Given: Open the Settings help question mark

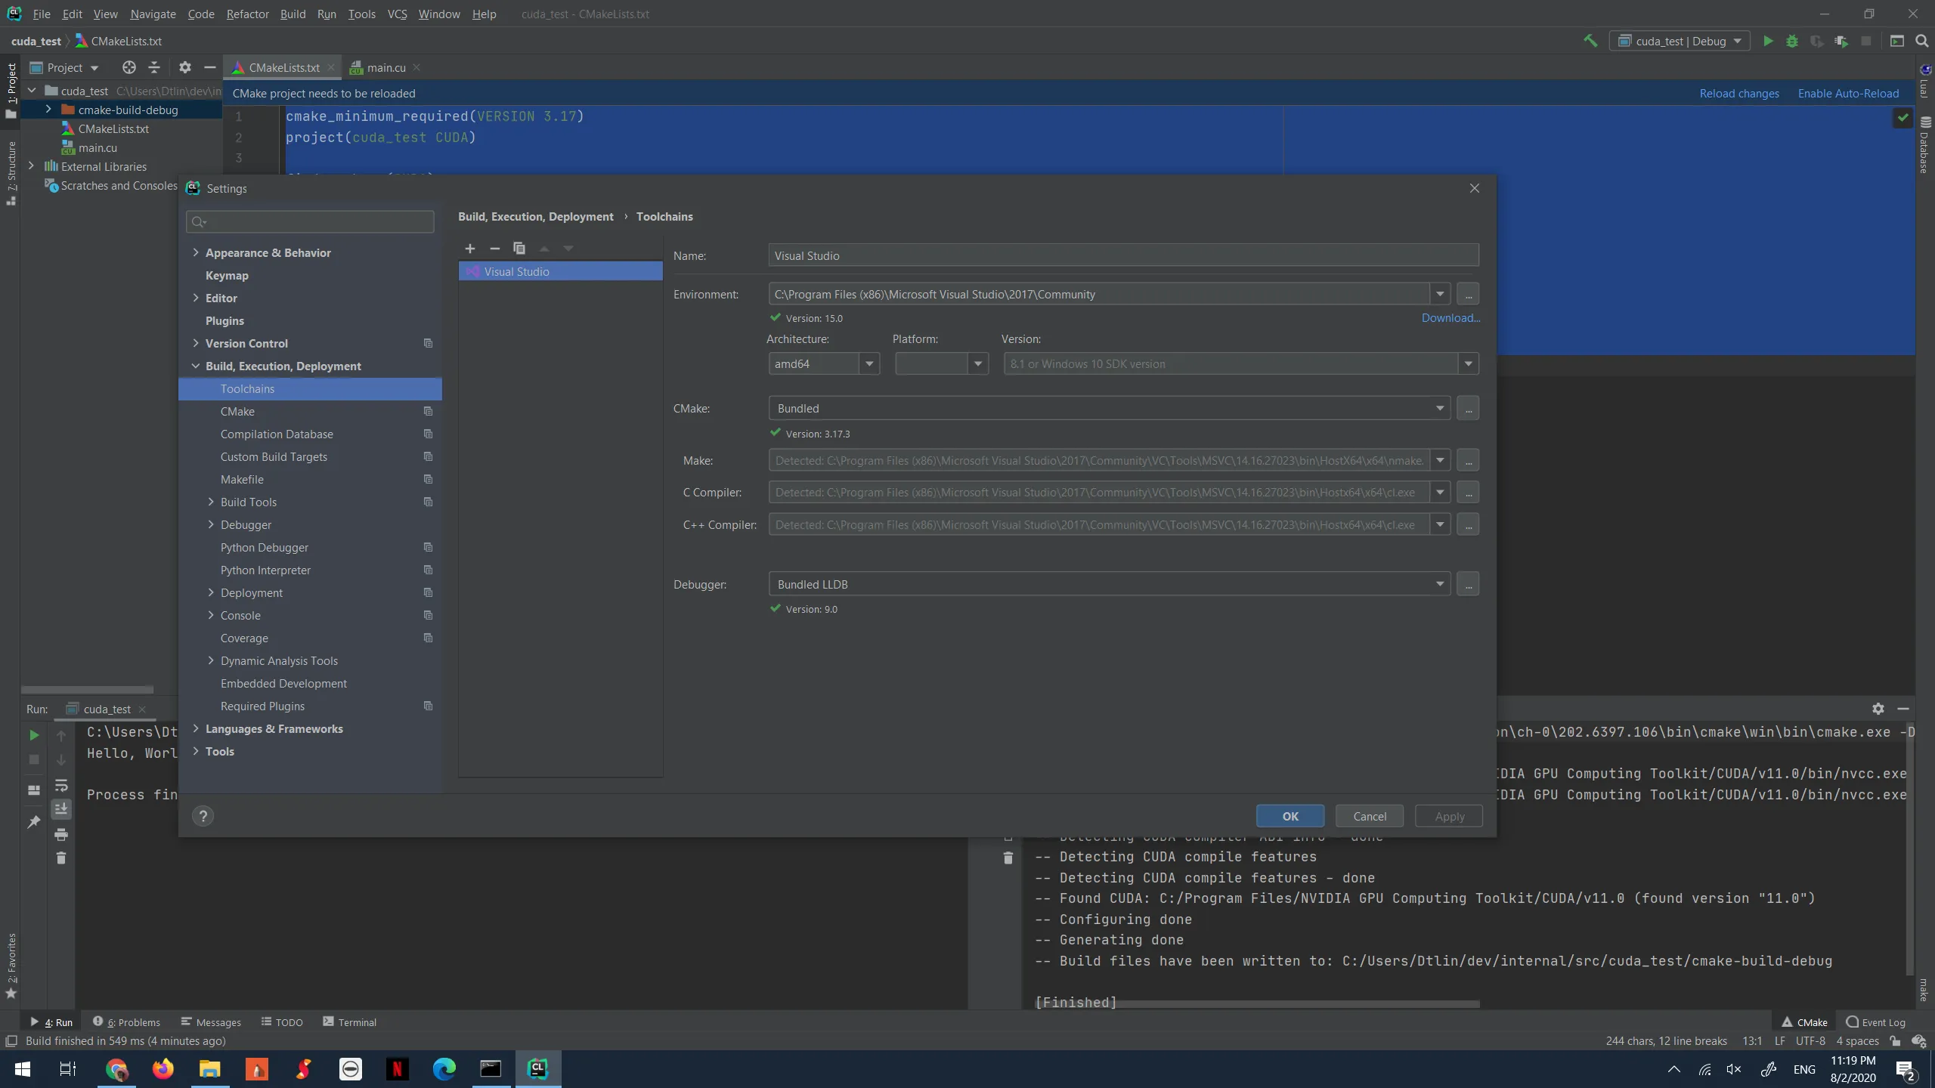Looking at the screenshot, I should coord(203,816).
